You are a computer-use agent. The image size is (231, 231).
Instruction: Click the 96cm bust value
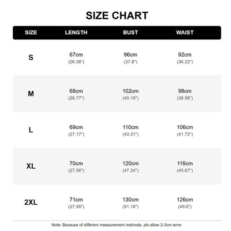coord(130,54)
